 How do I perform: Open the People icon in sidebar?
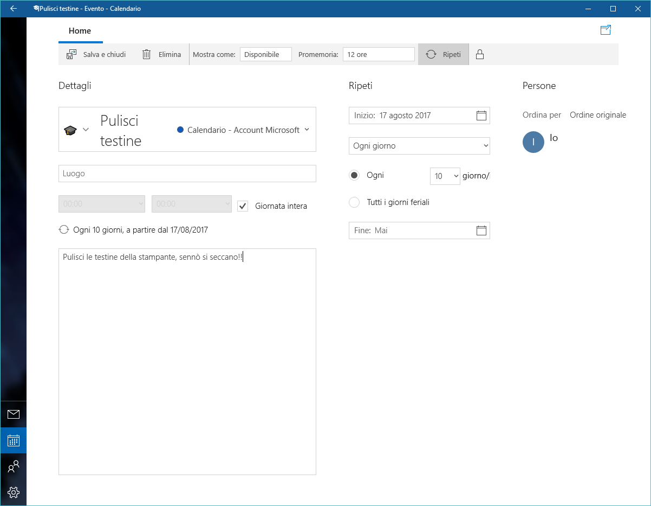14,466
